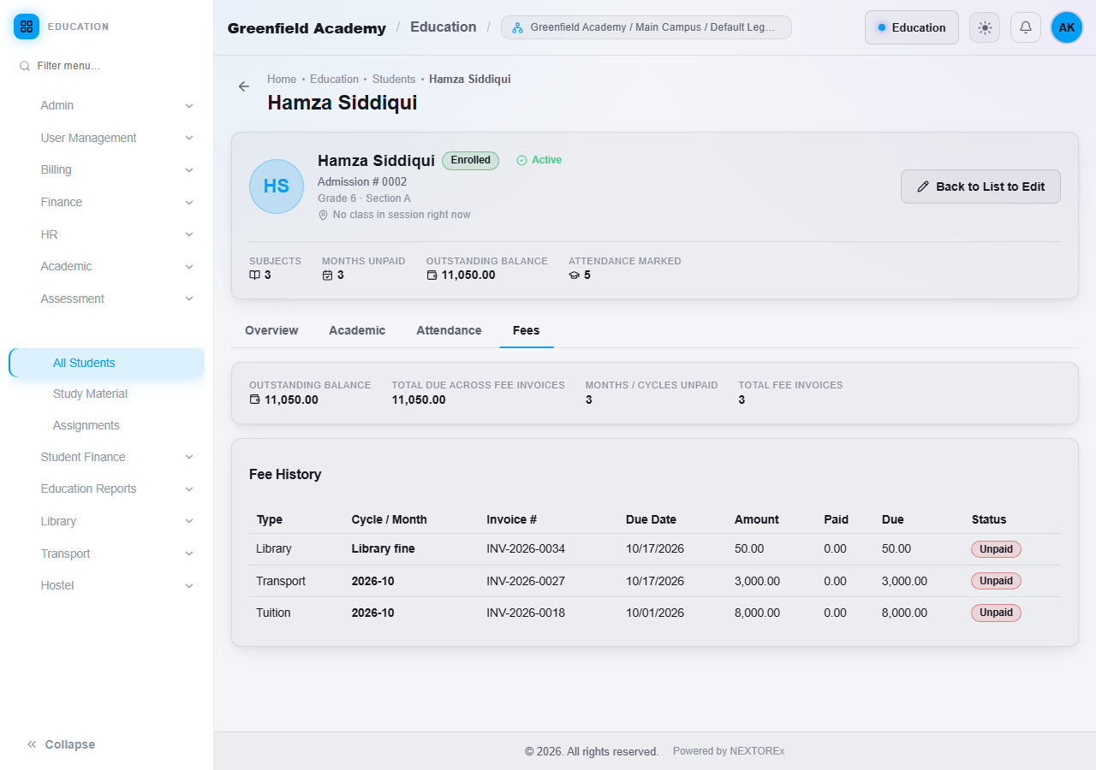Image resolution: width=1096 pixels, height=770 pixels.
Task: Click wallet icon in Fees summary balance
Action: [x=254, y=400]
